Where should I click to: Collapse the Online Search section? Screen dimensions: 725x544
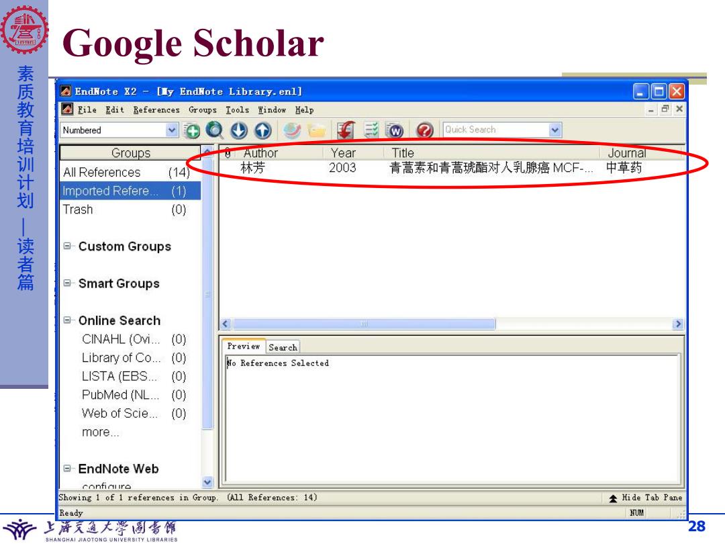tap(68, 320)
